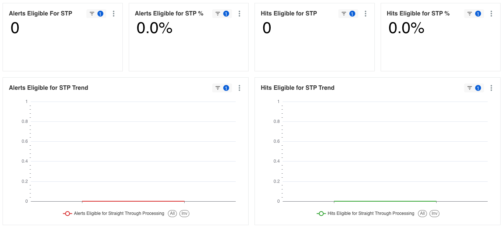Select All in the Alerts trend legend

pyautogui.click(x=172, y=213)
